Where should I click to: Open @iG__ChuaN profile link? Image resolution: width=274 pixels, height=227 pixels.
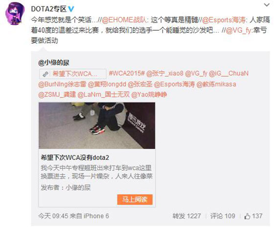[x=229, y=73]
